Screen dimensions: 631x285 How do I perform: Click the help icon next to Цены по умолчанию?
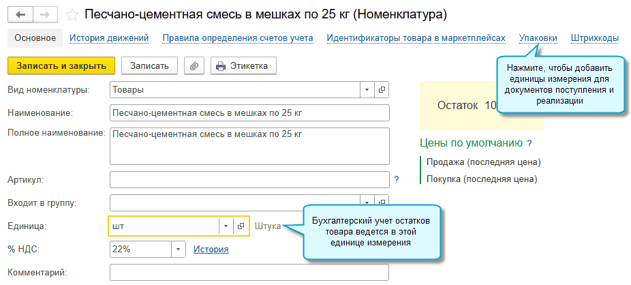pos(529,144)
